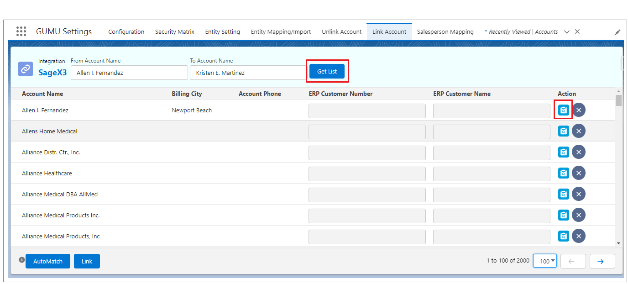628x284 pixels.
Task: Clear ERP link for Alliance Medical Products Inc.
Action: coord(579,215)
